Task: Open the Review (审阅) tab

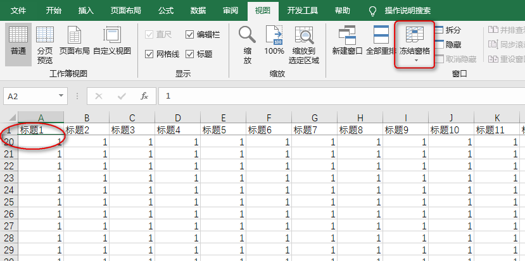Action: pos(231,11)
